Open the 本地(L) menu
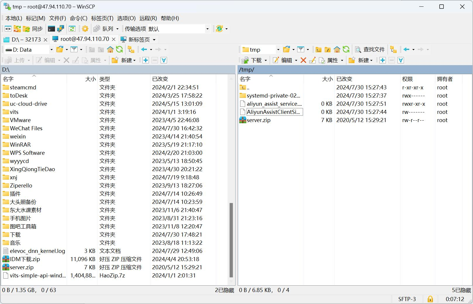 click(x=14, y=18)
